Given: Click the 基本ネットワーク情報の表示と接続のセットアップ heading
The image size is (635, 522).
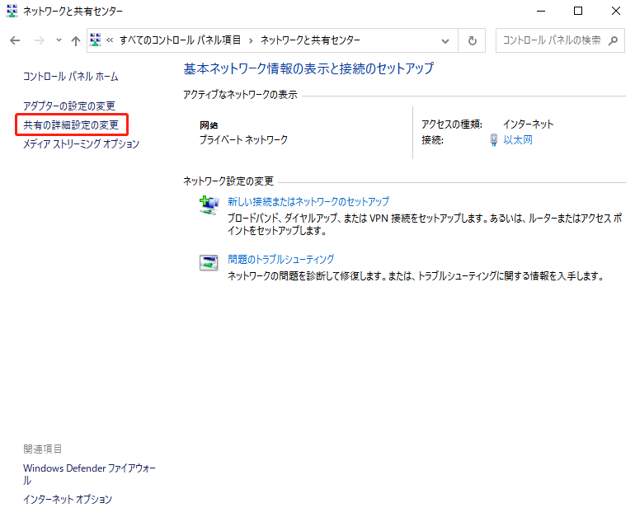Looking at the screenshot, I should pyautogui.click(x=308, y=68).
